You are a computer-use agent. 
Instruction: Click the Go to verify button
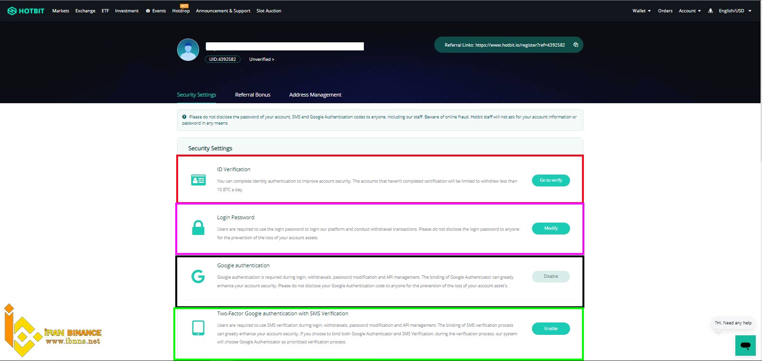click(x=551, y=180)
